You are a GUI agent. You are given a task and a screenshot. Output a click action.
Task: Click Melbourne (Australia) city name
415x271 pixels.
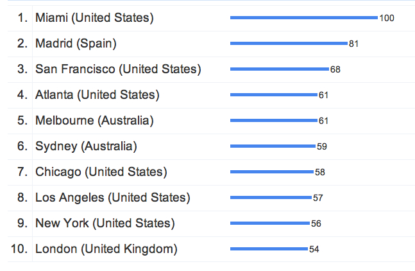click(94, 121)
